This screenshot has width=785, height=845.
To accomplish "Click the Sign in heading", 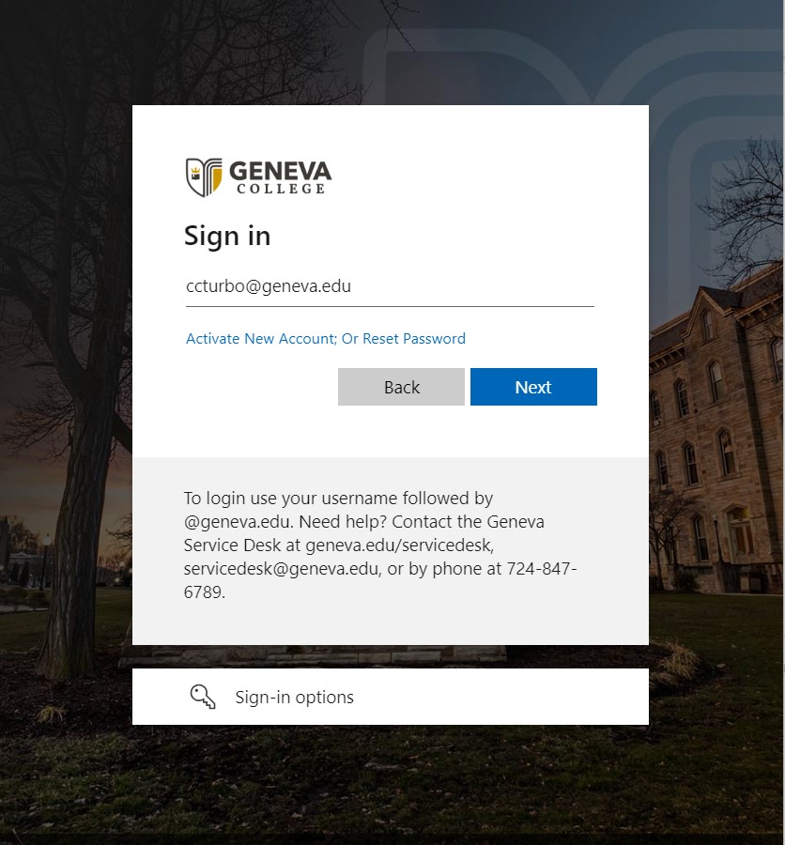I will click(226, 237).
